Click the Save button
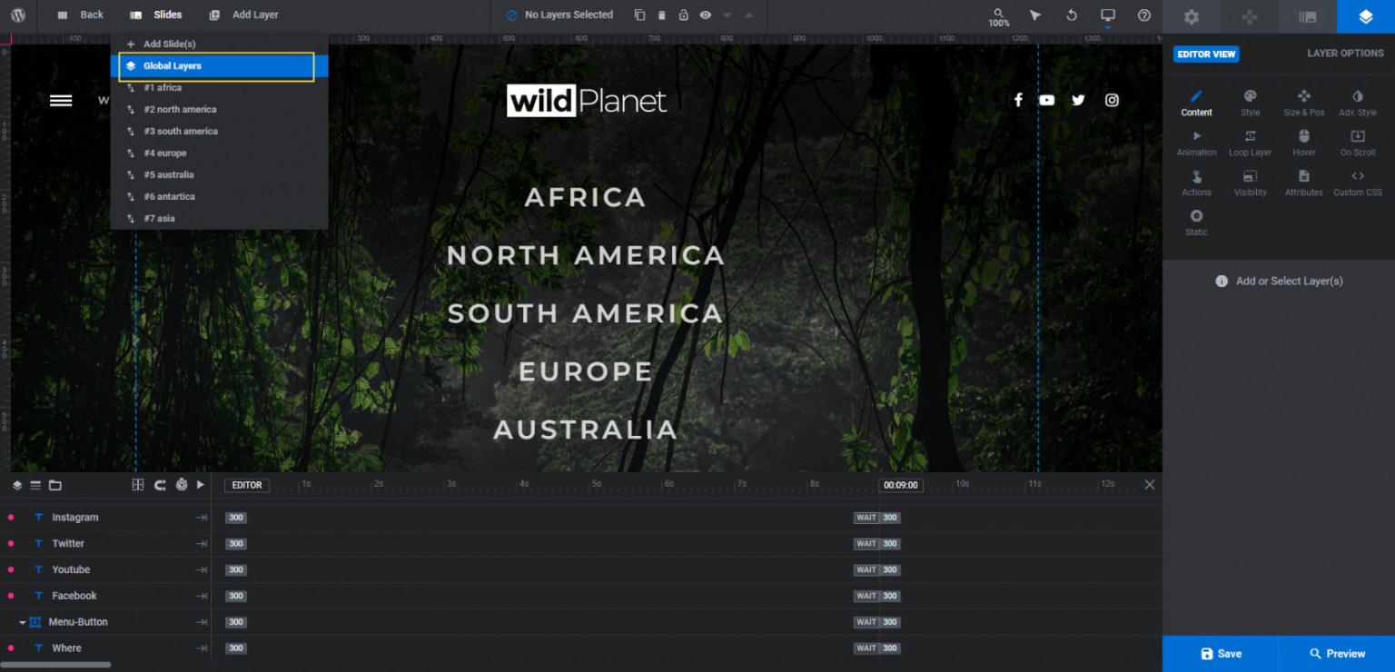1395x672 pixels. pyautogui.click(x=1220, y=653)
